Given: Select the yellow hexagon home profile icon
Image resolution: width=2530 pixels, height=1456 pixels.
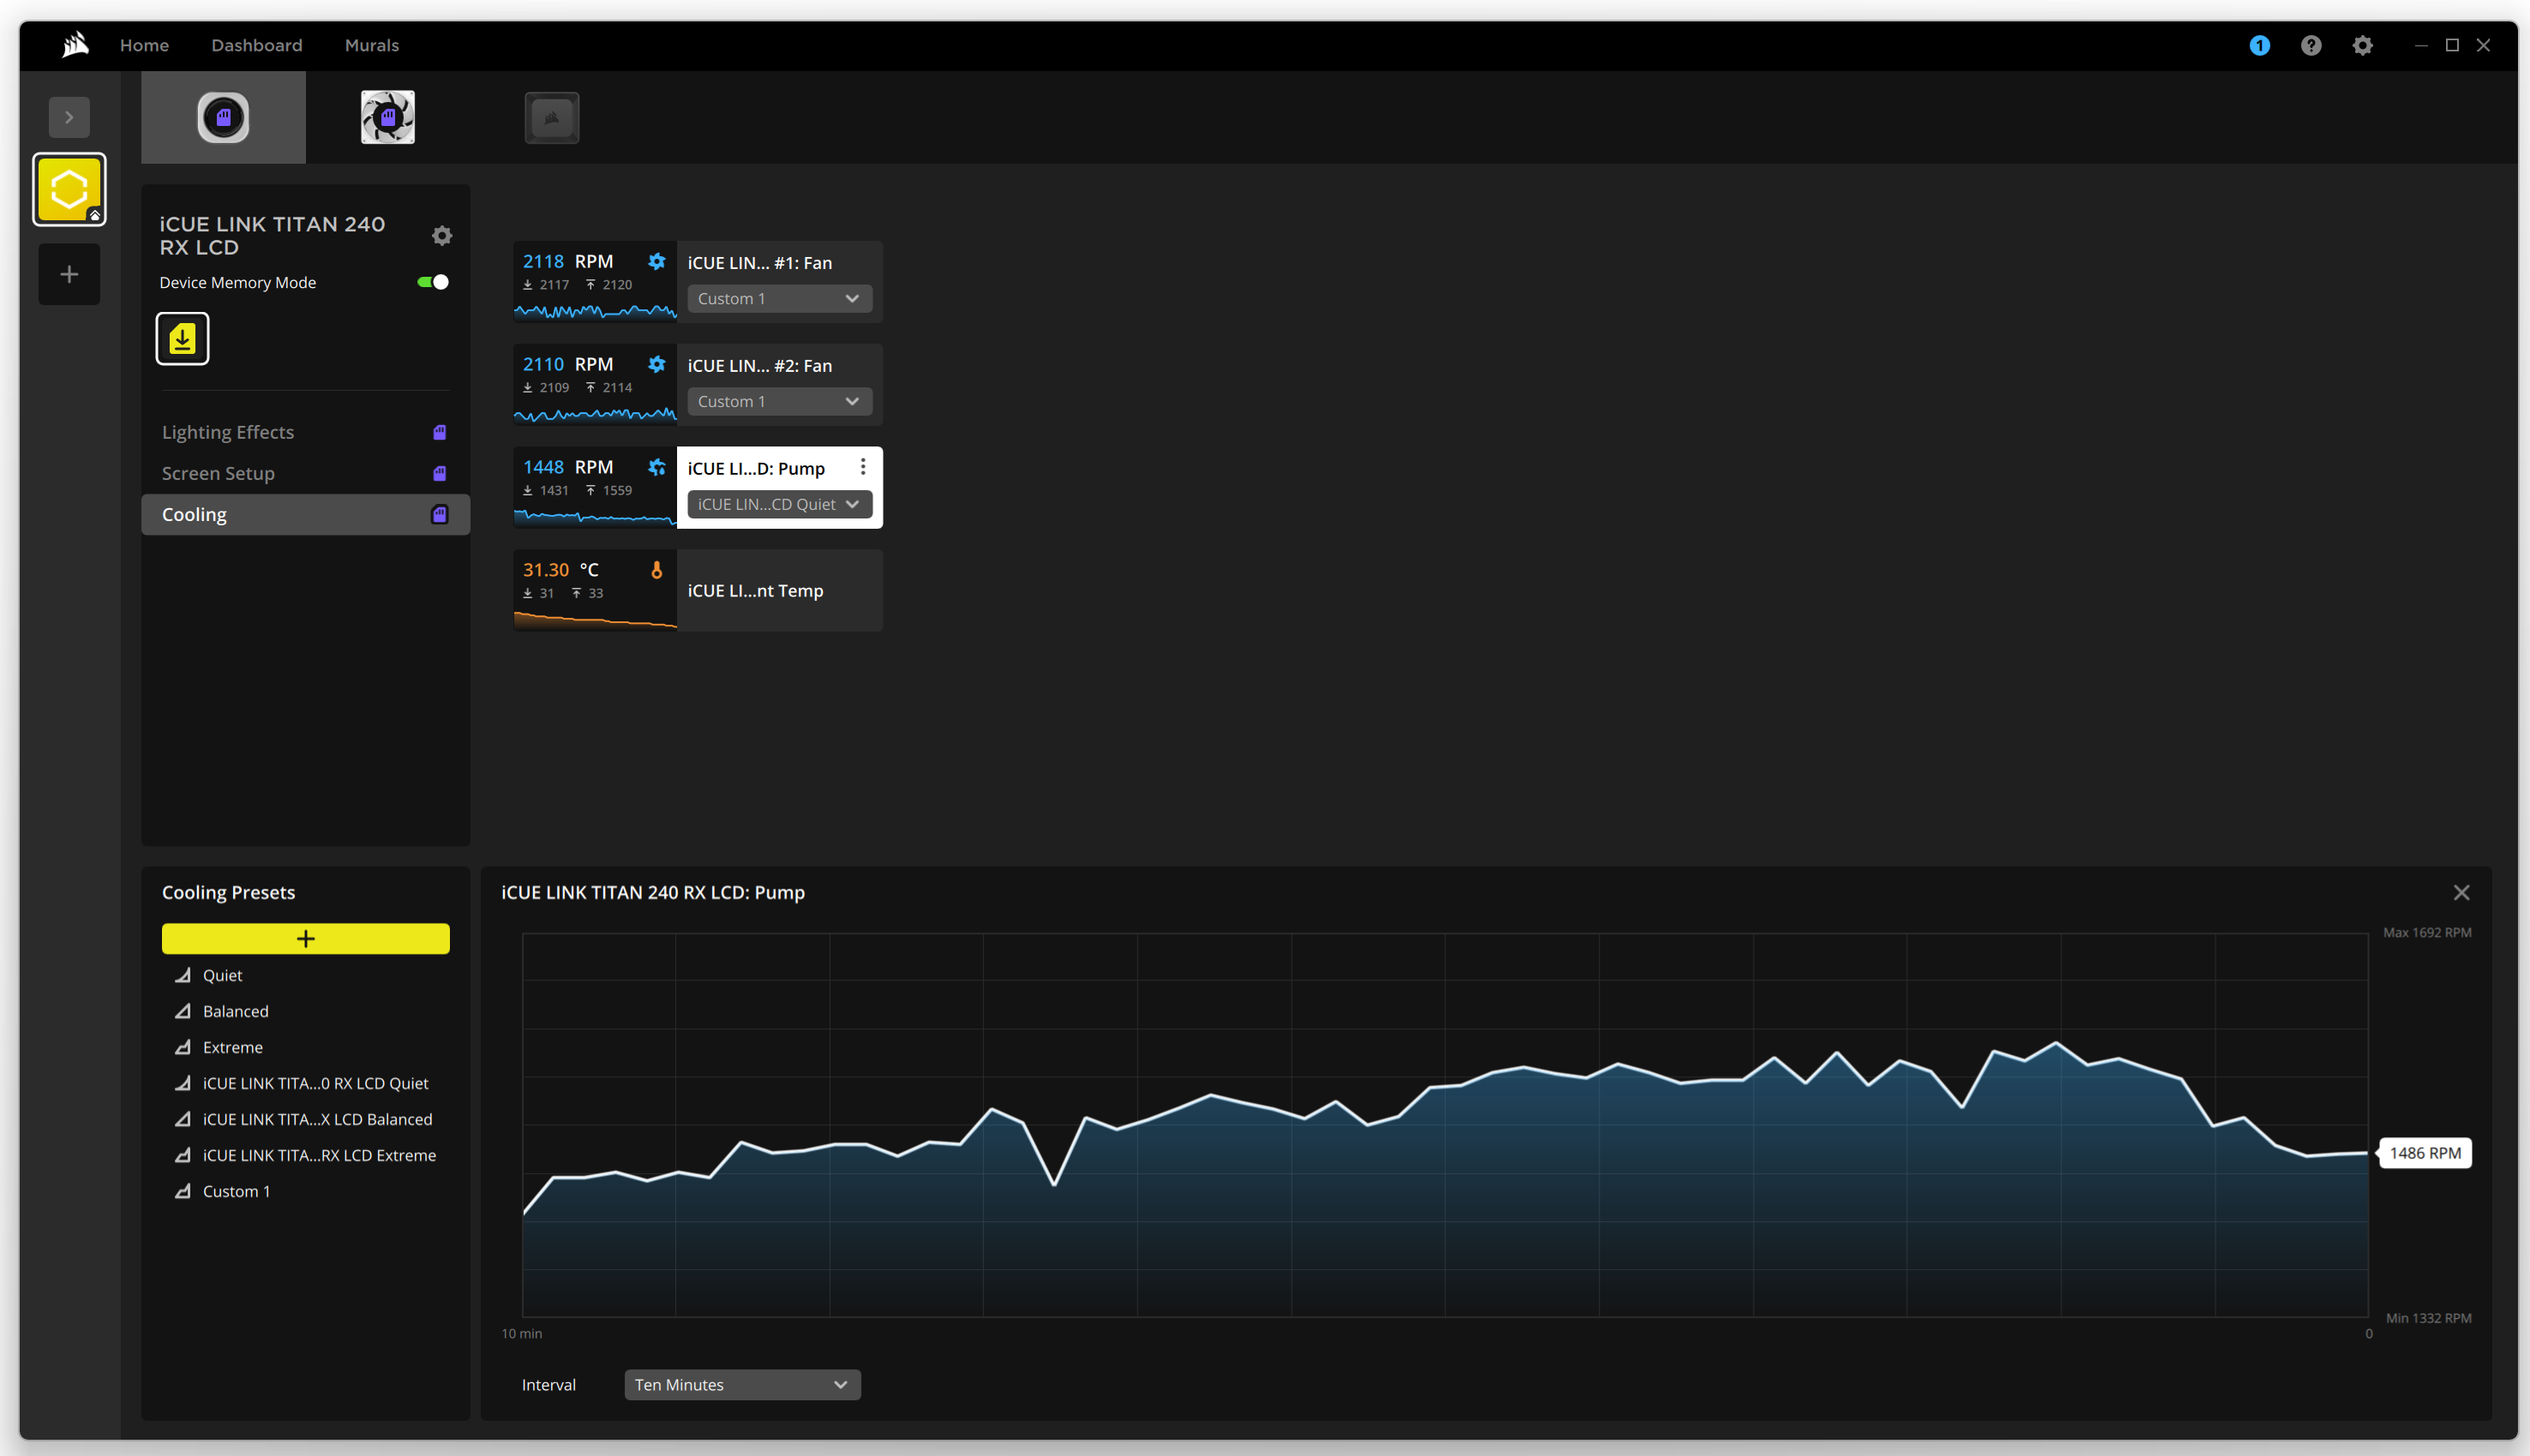Looking at the screenshot, I should (x=69, y=189).
